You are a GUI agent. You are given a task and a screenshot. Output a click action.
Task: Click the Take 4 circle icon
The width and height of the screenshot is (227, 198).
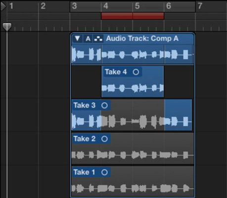[x=136, y=72]
